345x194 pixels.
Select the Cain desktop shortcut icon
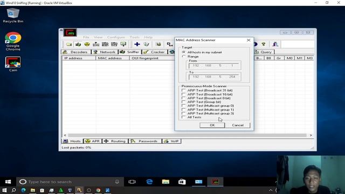(13, 64)
